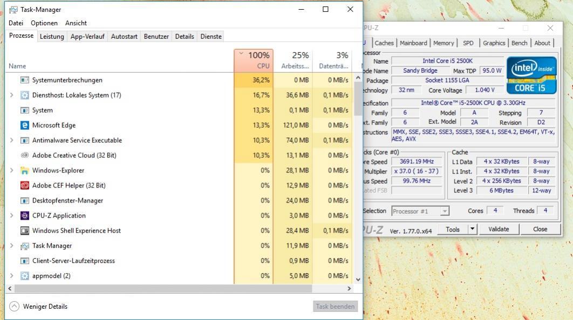This screenshot has width=573, height=320.
Task: Click the 36,2% CPU value for Systemunterbrechungen
Action: [261, 80]
